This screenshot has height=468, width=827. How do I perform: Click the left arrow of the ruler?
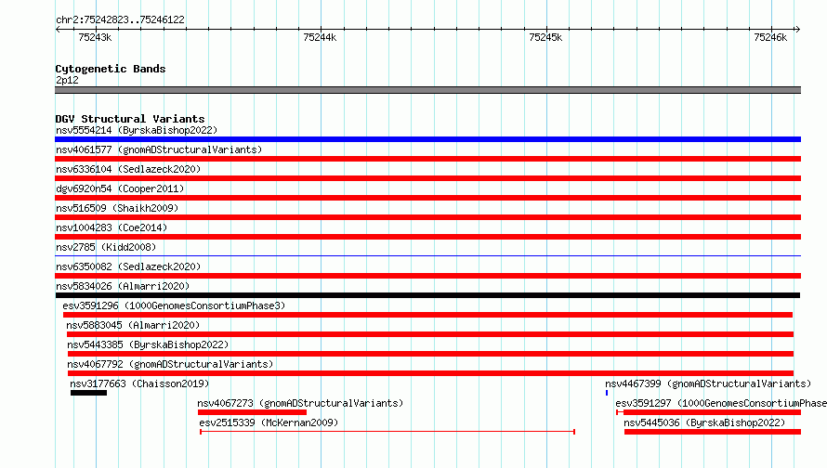(58, 29)
